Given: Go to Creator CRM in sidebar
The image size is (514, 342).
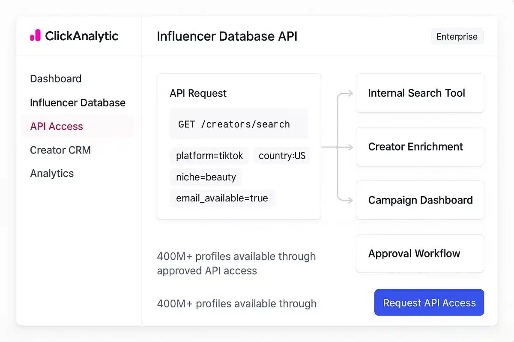Looking at the screenshot, I should (x=60, y=150).
